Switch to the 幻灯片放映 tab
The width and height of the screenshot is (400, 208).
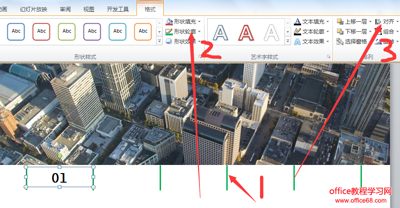tap(34, 10)
